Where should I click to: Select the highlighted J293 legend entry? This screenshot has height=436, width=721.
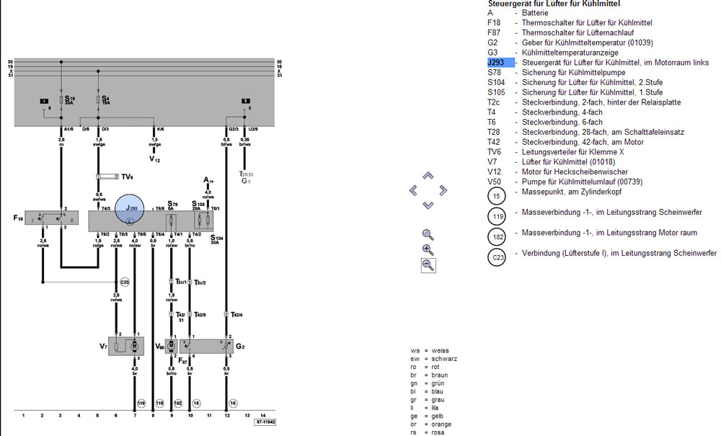[500, 63]
